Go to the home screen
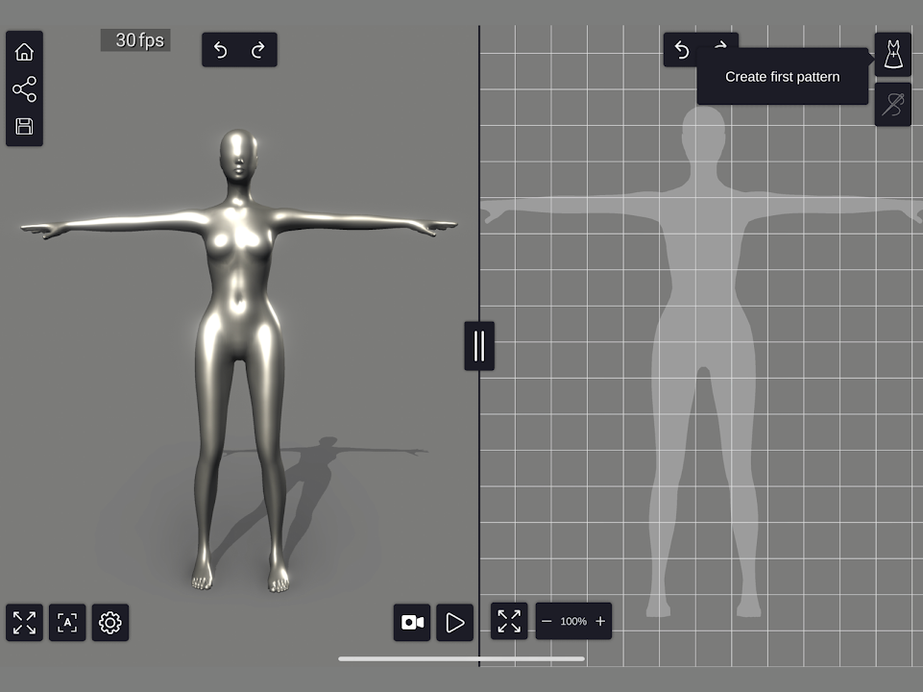Viewport: 923px width, 692px height. click(24, 52)
